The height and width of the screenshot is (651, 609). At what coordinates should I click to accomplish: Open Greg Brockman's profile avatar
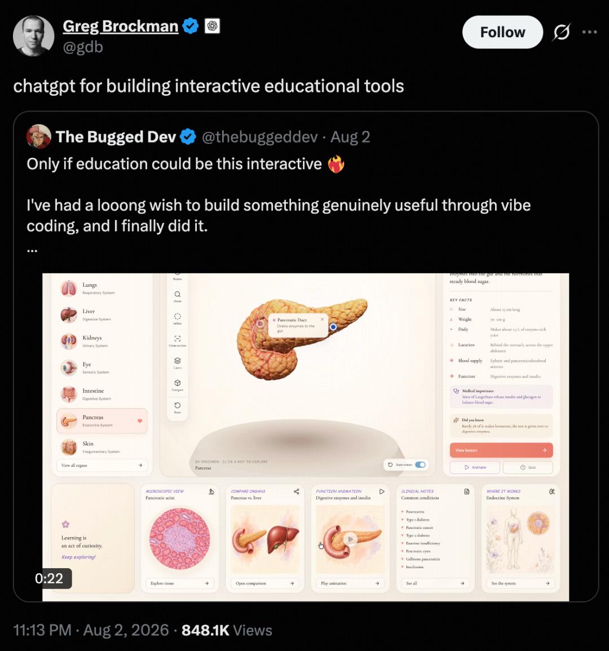(34, 36)
